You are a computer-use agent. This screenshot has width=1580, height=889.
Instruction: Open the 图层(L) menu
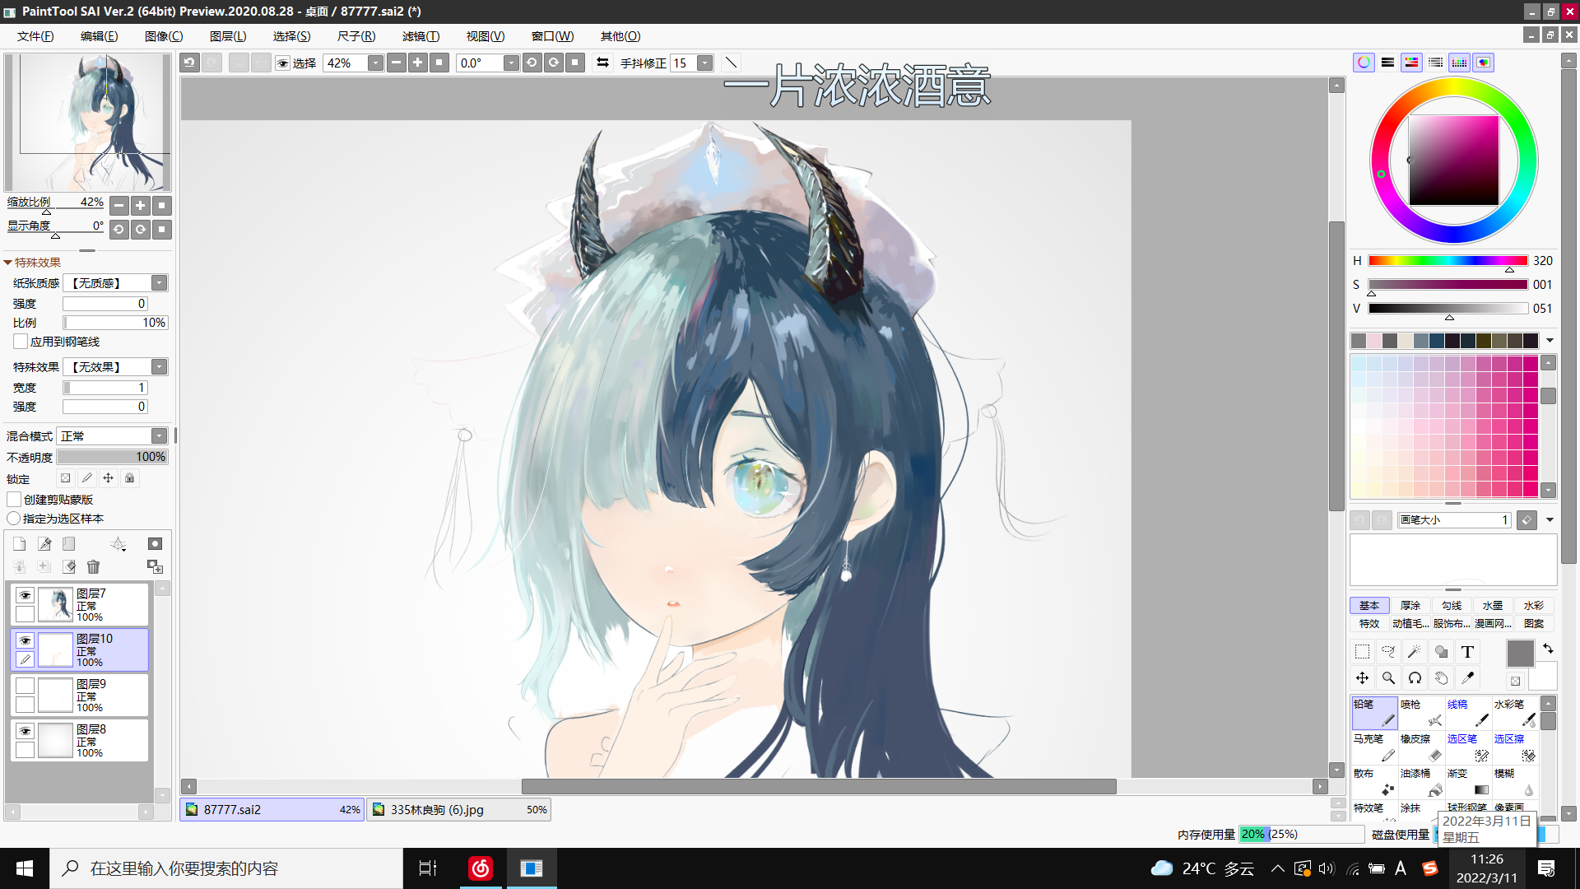point(228,36)
